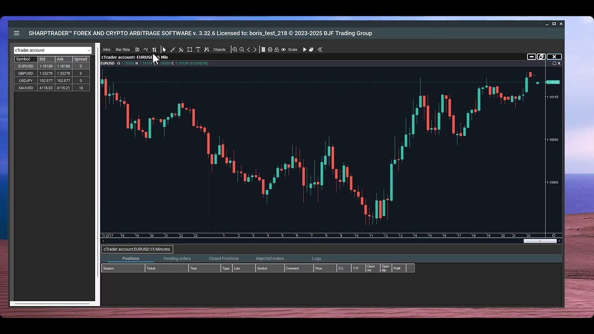Maximize the inner chart pane square icon
This screenshot has width=594, height=334.
coord(554,63)
